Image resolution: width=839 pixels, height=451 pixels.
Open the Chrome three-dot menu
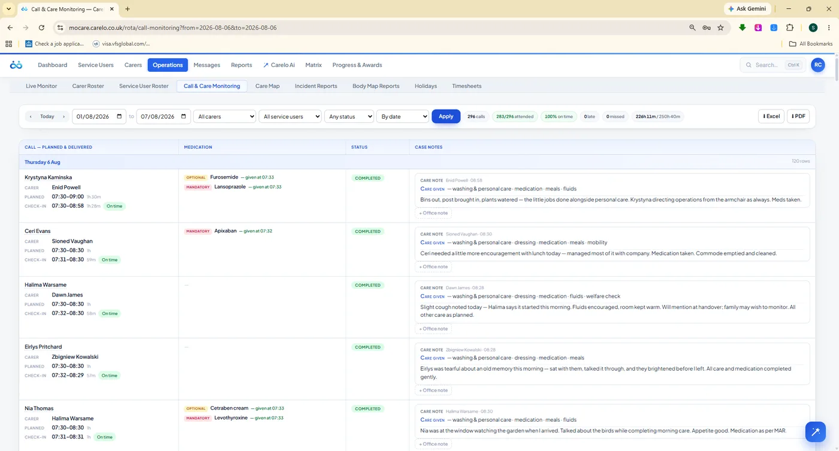[828, 28]
